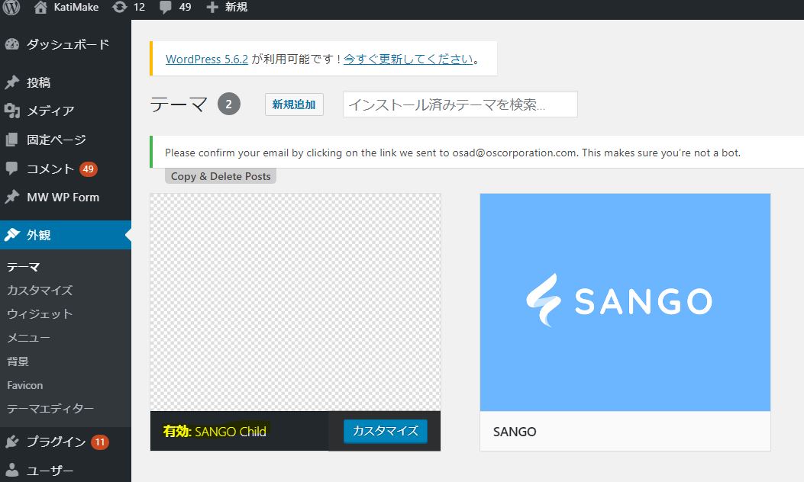Open メニュー submenu item
The height and width of the screenshot is (482, 804).
pos(29,338)
